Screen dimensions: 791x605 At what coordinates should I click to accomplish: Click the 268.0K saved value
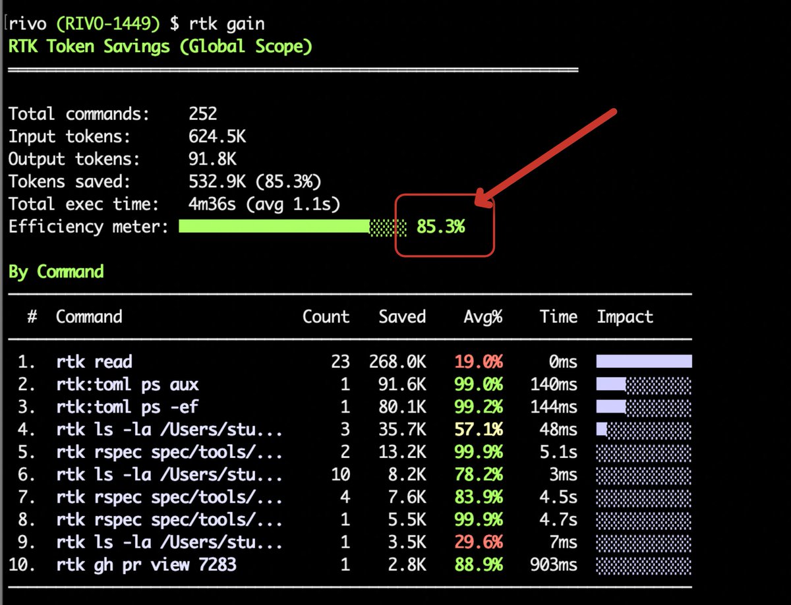click(x=397, y=361)
